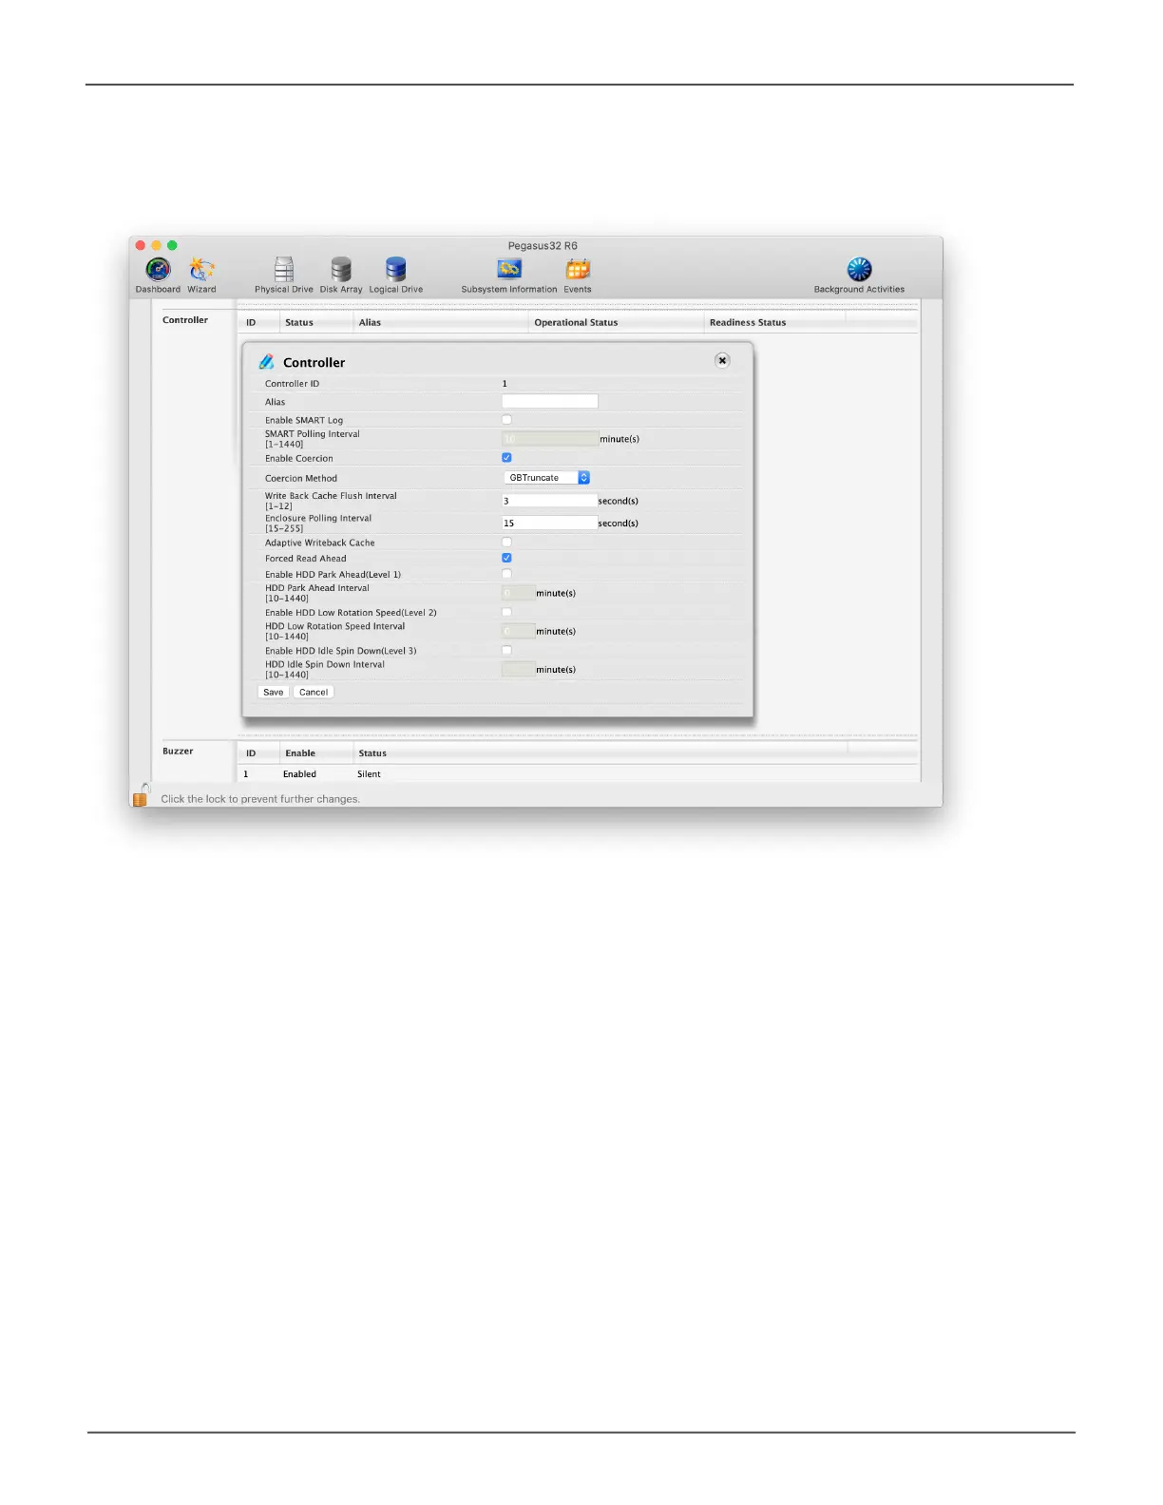Viewport: 1163px width, 1505px height.
Task: Click HDD Idle Spin Down Interval field
Action: pos(518,669)
